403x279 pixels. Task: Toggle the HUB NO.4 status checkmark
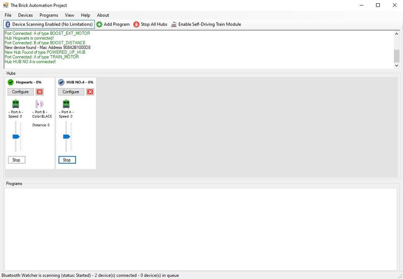tap(61, 82)
